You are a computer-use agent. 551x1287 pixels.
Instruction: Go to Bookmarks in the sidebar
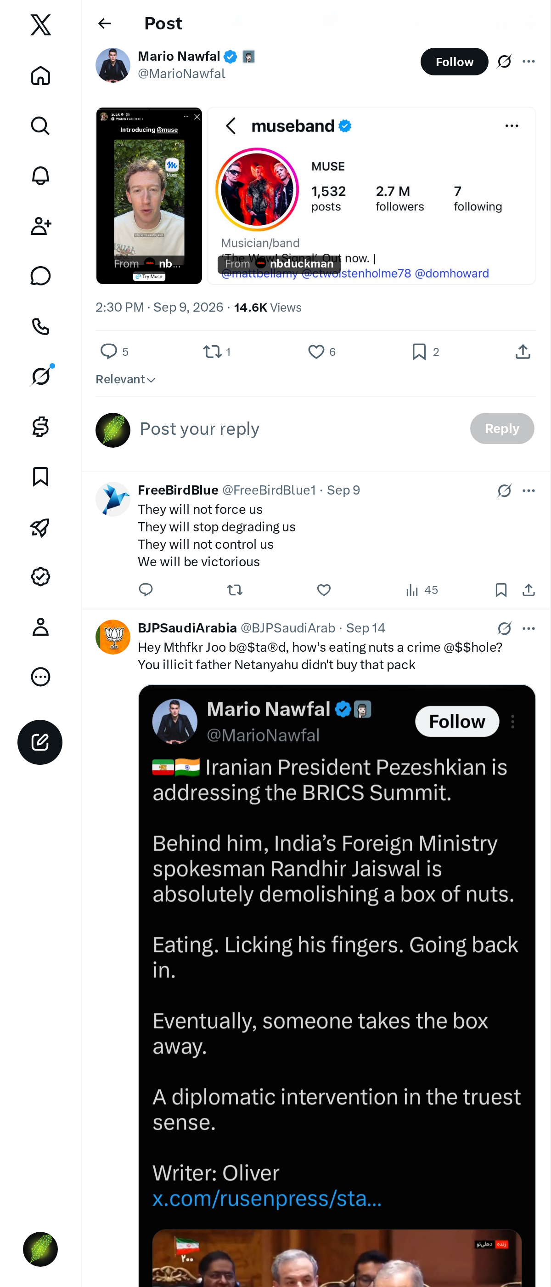(40, 477)
